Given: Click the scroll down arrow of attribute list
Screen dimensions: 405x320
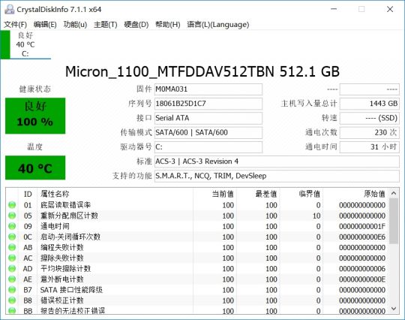Looking at the screenshot, I should (x=394, y=309).
